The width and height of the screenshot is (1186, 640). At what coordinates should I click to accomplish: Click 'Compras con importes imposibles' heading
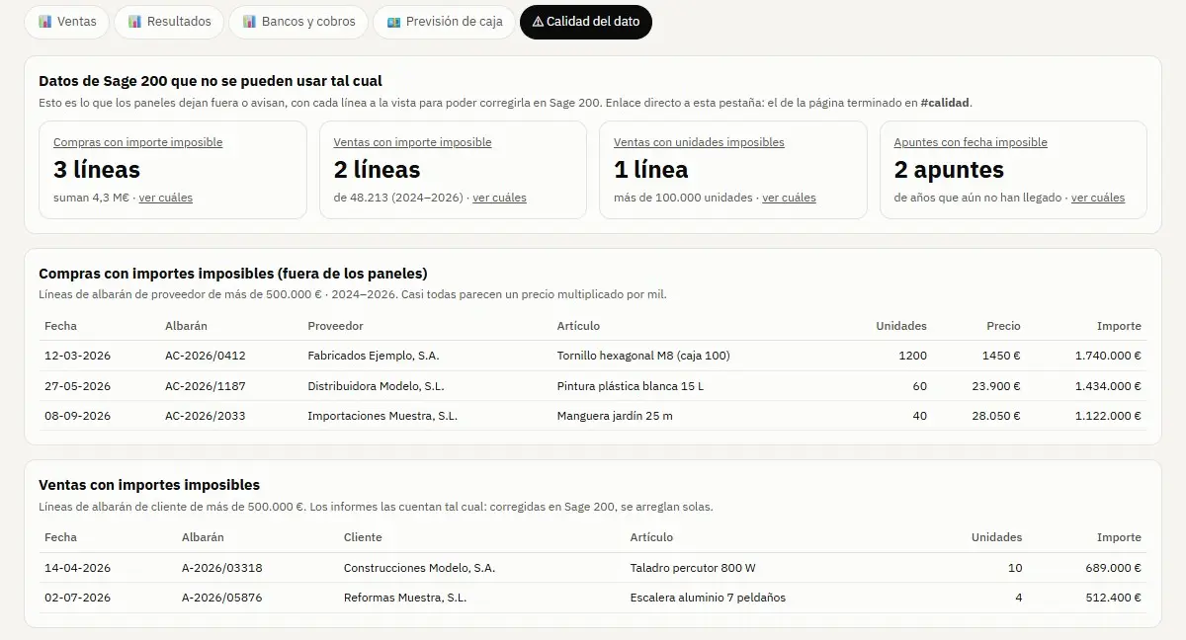233,274
